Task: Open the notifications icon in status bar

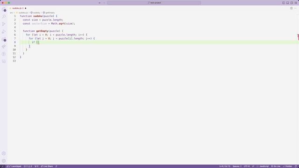Action: [296, 166]
